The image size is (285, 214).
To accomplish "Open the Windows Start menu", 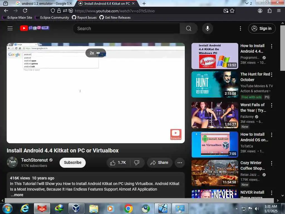I will (7, 208).
